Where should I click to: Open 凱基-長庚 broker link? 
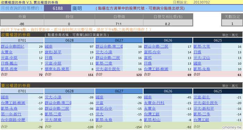coord(9,69)
